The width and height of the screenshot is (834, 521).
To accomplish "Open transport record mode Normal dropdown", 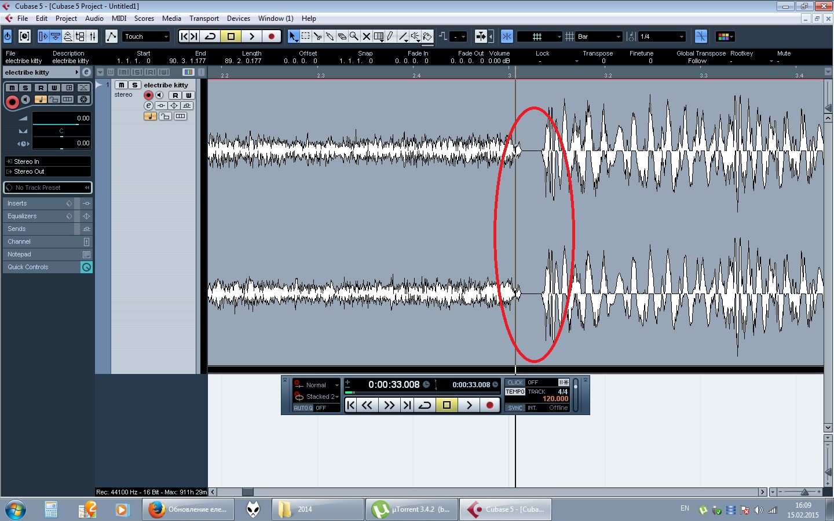I will click(317, 385).
